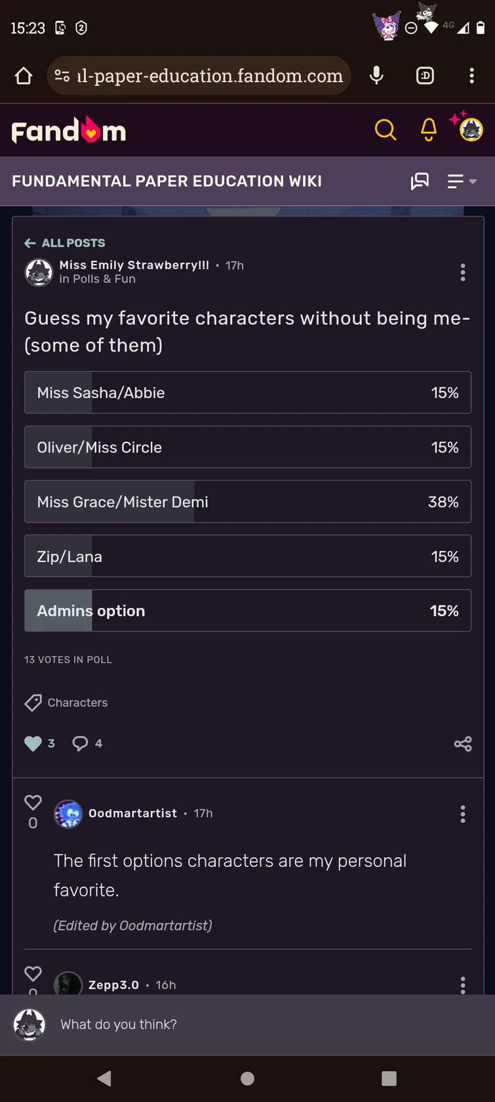Go to Polls & Fun category
Image resolution: width=495 pixels, height=1102 pixels.
tap(96, 278)
